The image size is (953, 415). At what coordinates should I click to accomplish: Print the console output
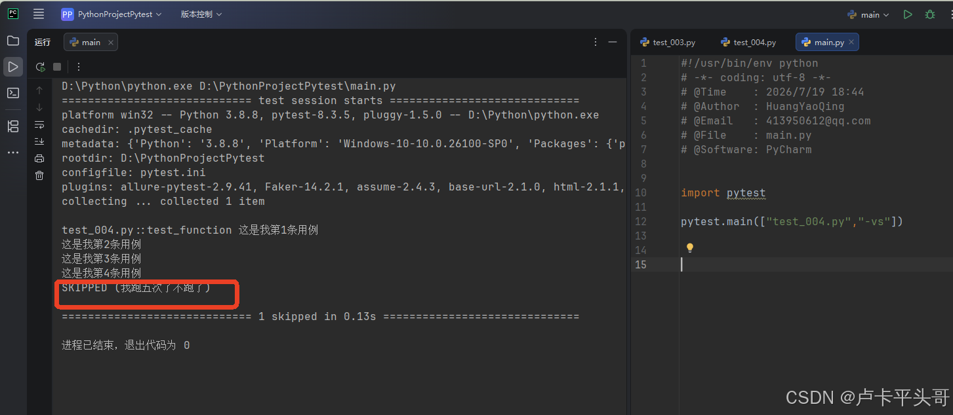tap(39, 158)
